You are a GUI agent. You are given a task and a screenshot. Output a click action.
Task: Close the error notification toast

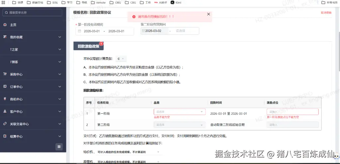click(x=209, y=14)
